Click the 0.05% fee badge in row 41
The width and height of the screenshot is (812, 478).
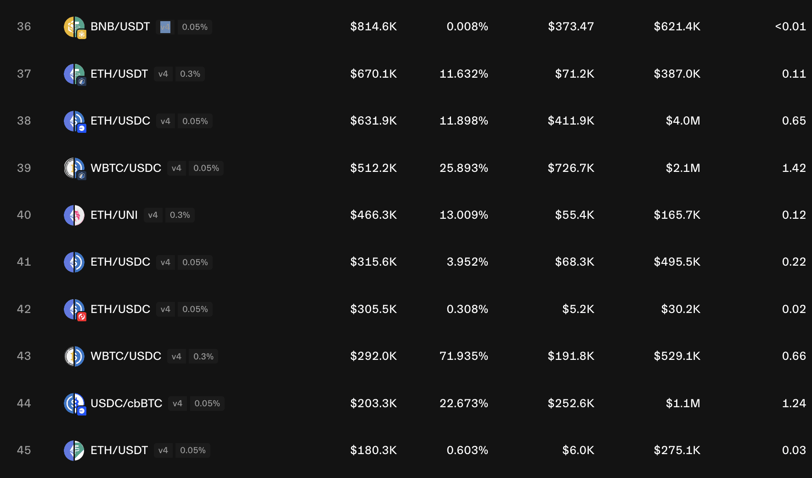pyautogui.click(x=195, y=262)
